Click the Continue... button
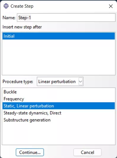Viewport: 117px width, 158px height. (x=30, y=152)
